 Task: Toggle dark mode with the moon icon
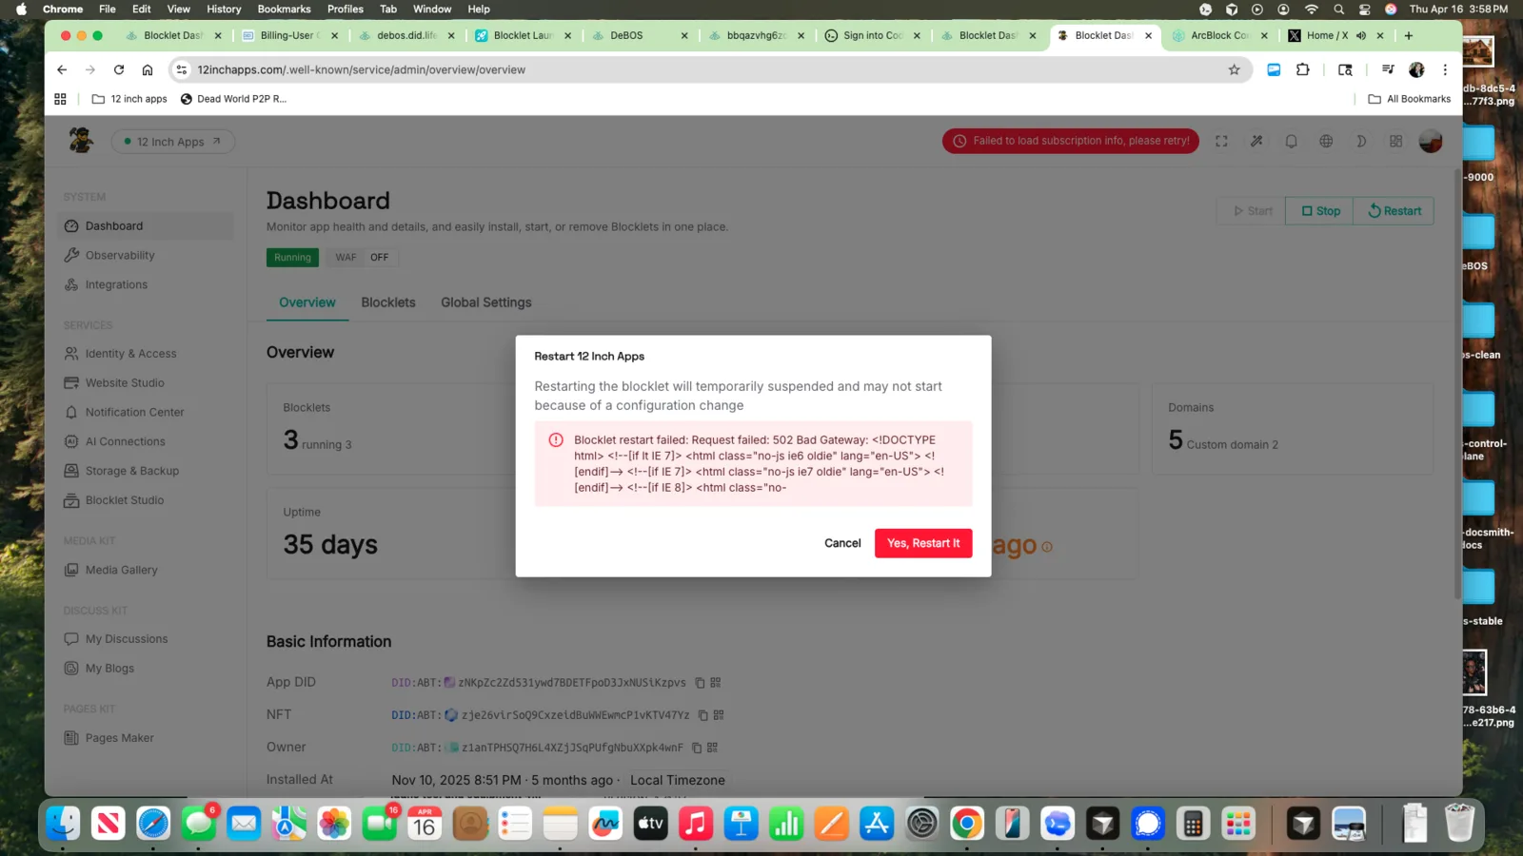(1361, 141)
